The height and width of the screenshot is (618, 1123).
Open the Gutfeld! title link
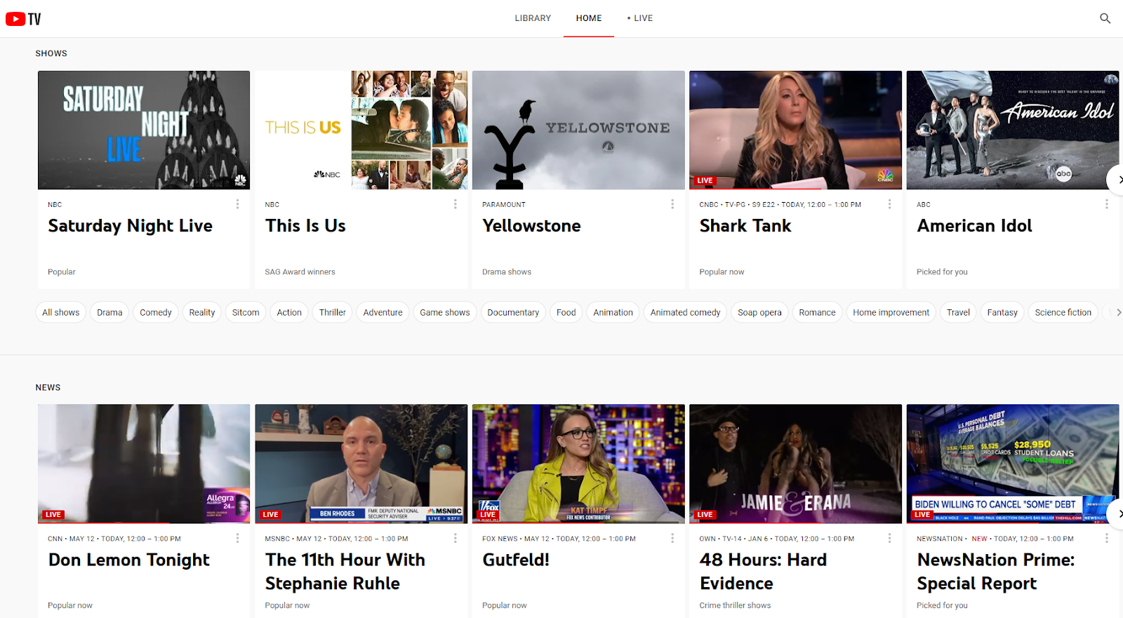516,560
